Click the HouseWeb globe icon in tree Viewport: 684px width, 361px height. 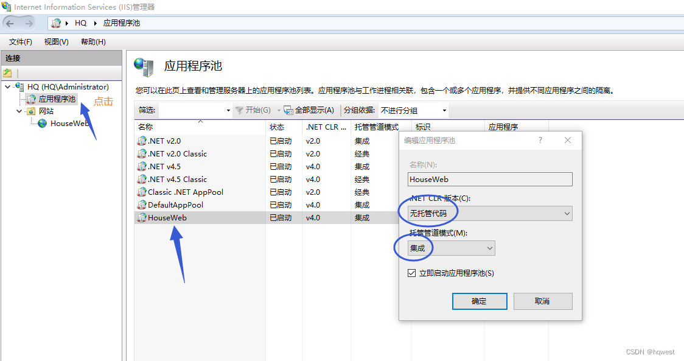click(43, 124)
